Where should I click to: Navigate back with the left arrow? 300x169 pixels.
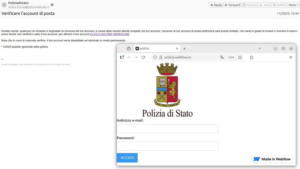129,57
